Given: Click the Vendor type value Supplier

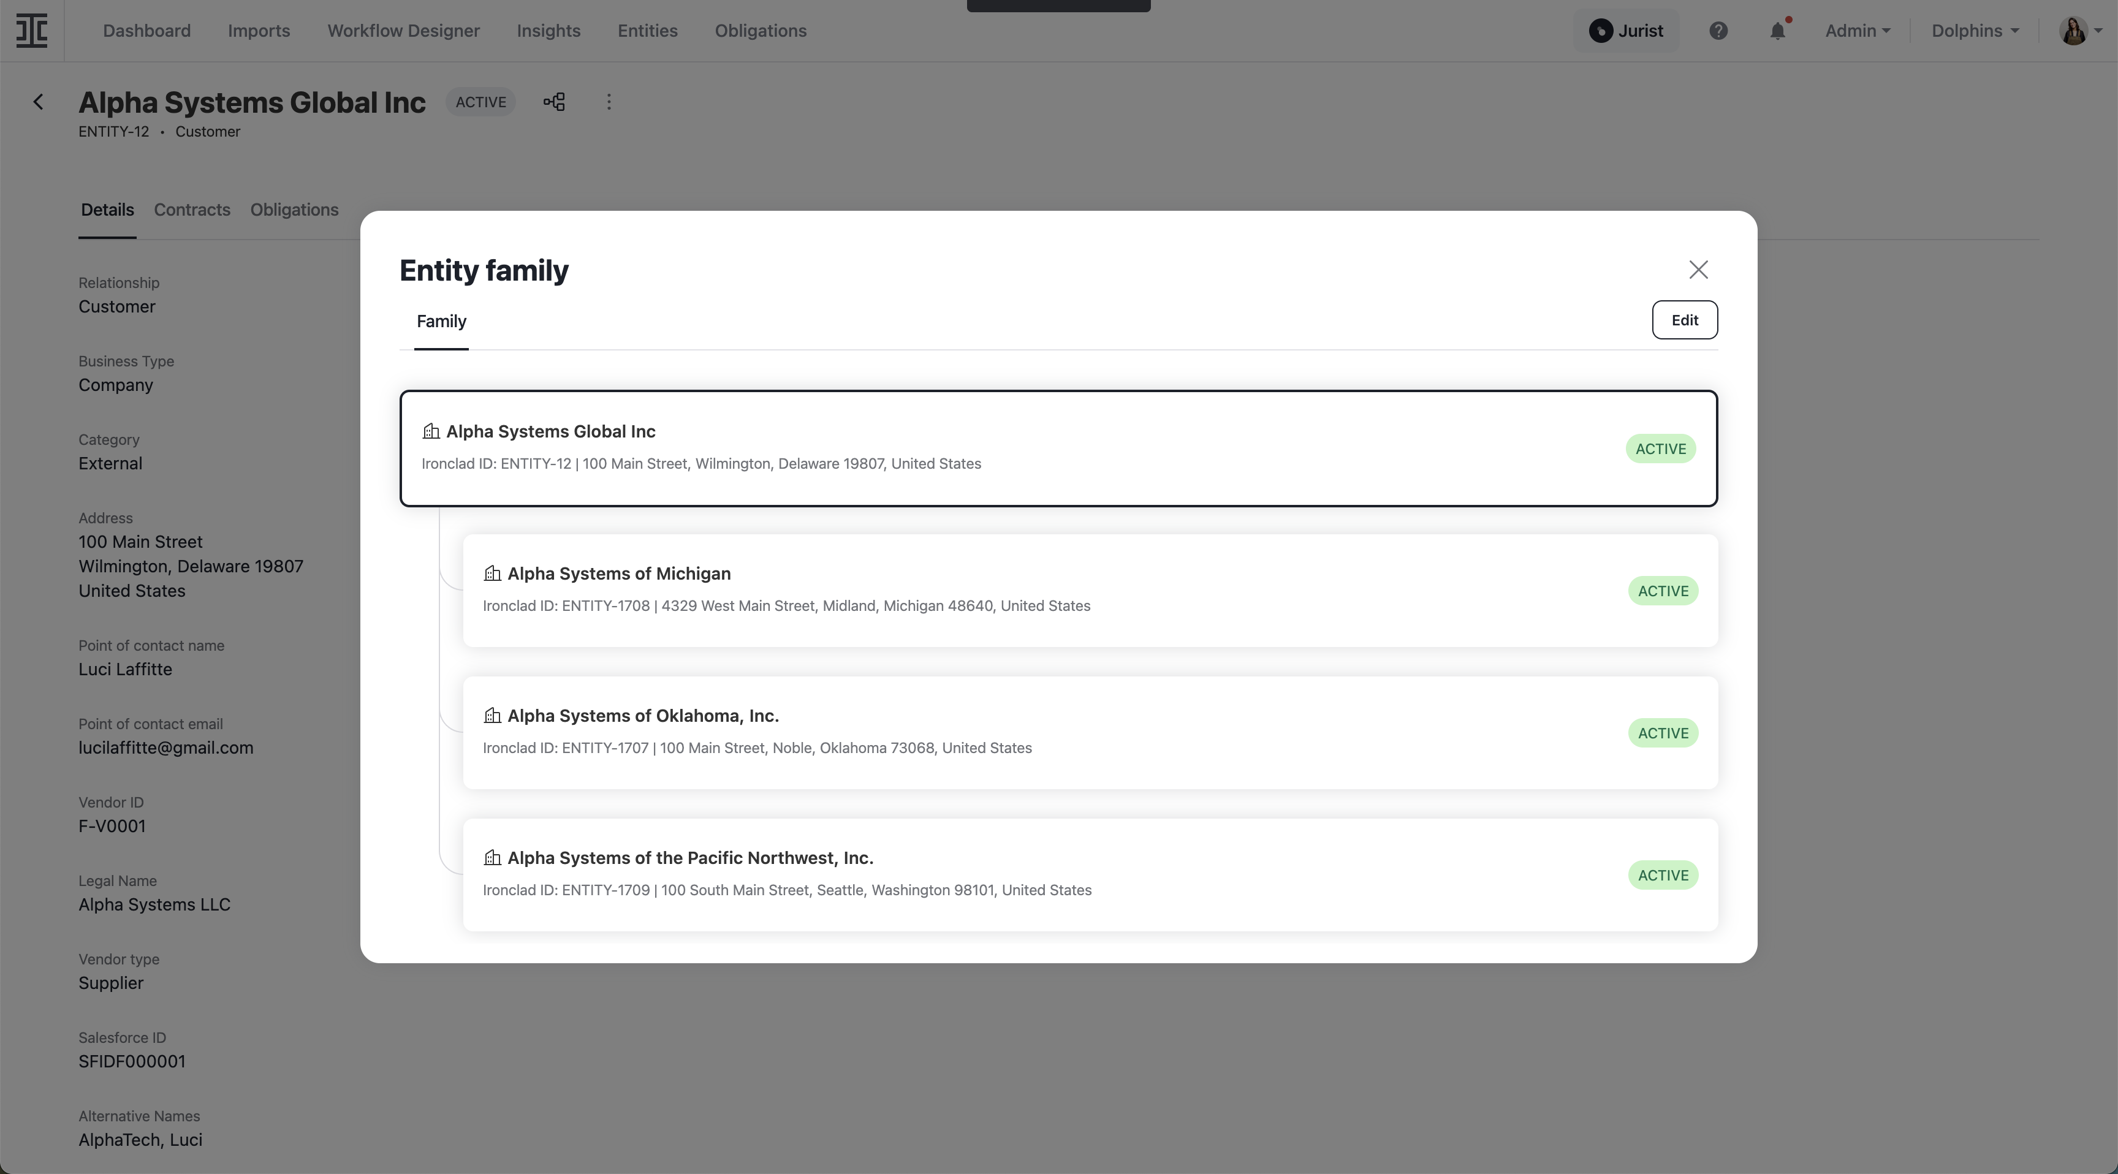Looking at the screenshot, I should pos(111,983).
